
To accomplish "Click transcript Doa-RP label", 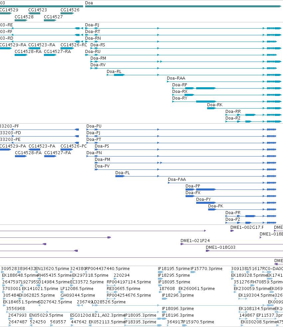I will tap(180, 85).
